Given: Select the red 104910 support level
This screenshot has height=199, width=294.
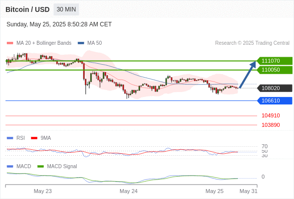Looking at the screenshot, I should (271, 115).
